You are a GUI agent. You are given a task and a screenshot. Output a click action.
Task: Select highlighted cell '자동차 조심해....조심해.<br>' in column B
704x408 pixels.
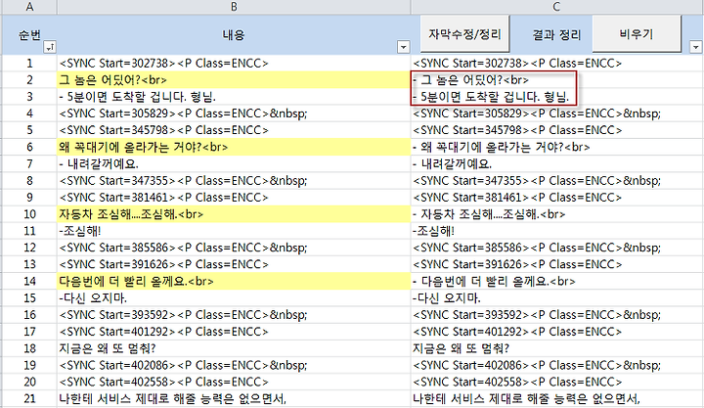234,214
